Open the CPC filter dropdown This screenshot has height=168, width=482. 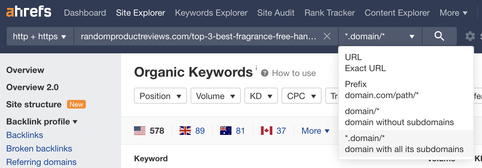(302, 96)
